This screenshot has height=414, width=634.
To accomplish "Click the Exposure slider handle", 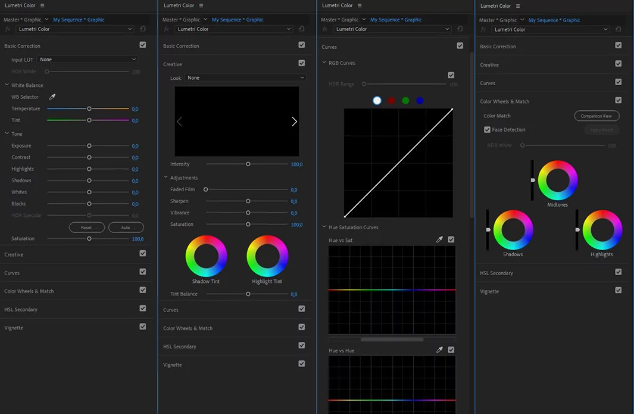I will pos(89,146).
